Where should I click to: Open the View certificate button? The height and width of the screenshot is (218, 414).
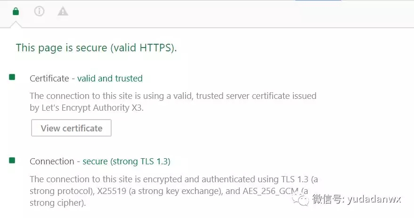71,128
